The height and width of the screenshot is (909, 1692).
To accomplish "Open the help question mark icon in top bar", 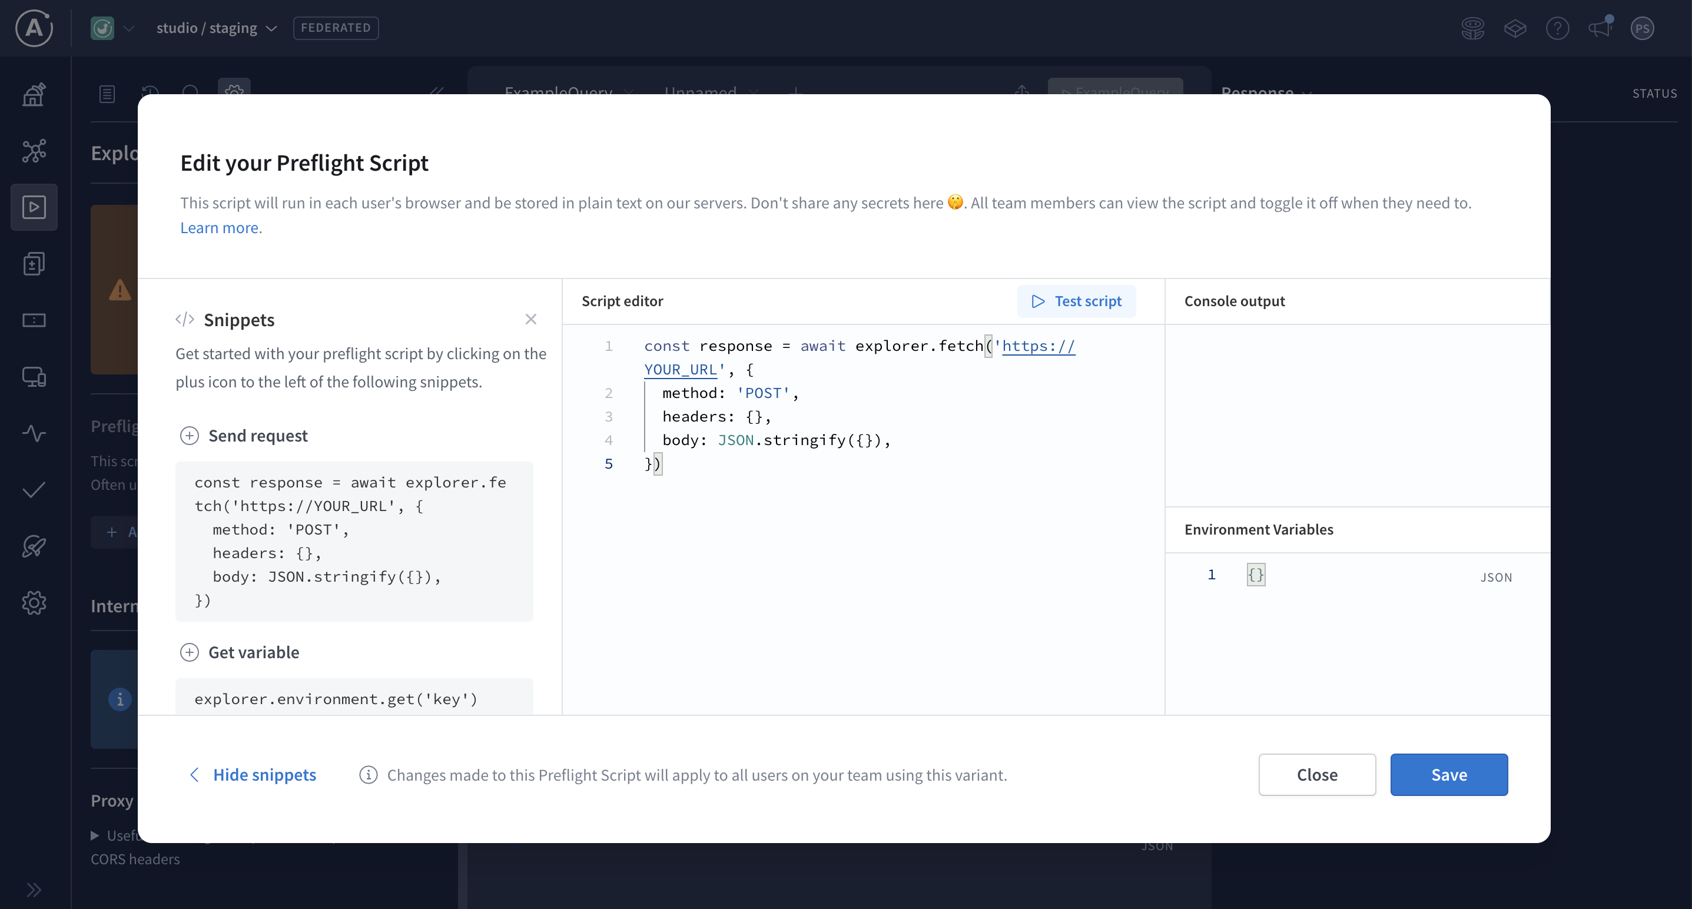I will [x=1557, y=28].
